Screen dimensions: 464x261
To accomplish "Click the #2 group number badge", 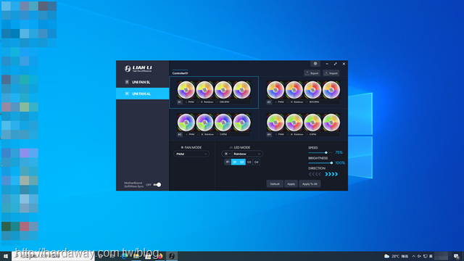I will pyautogui.click(x=269, y=101).
